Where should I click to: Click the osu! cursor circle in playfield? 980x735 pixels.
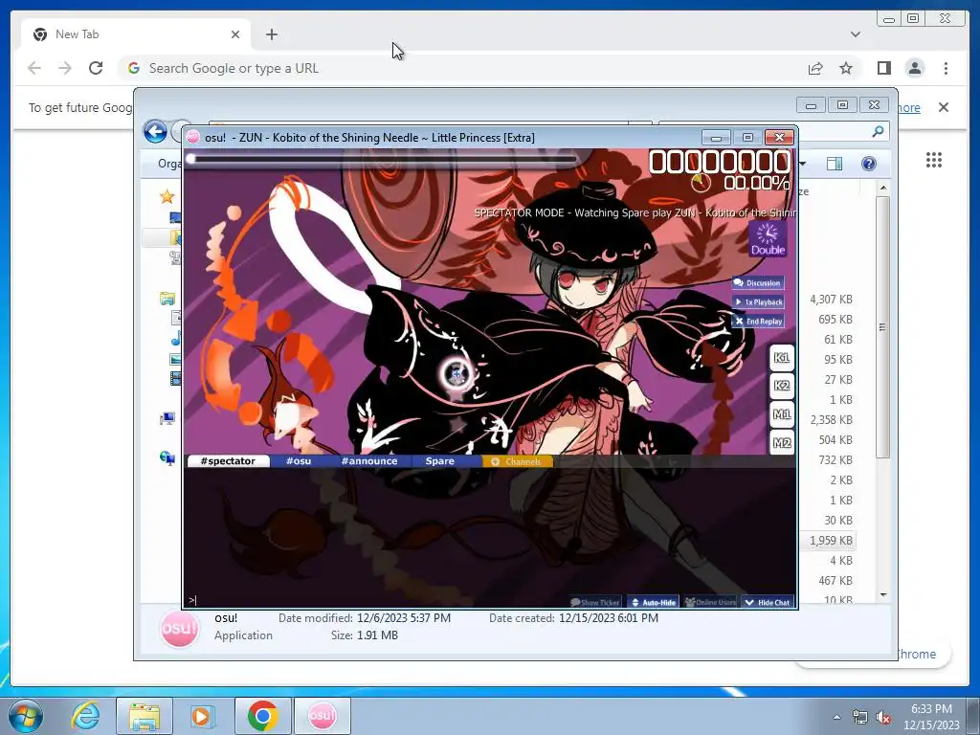455,374
